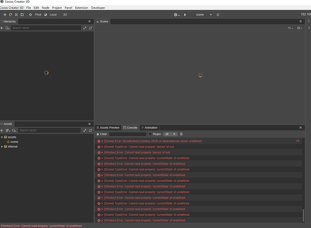Screen dimensions: 311x228
Task: Switch to the Console tab
Action: 130,128
